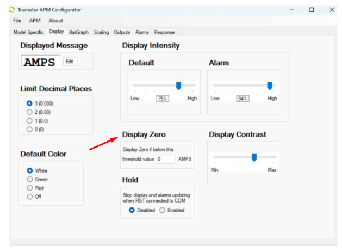Image resolution: width=342 pixels, height=251 pixels.
Task: Click the 94% alarm intensity value
Action: point(242,99)
